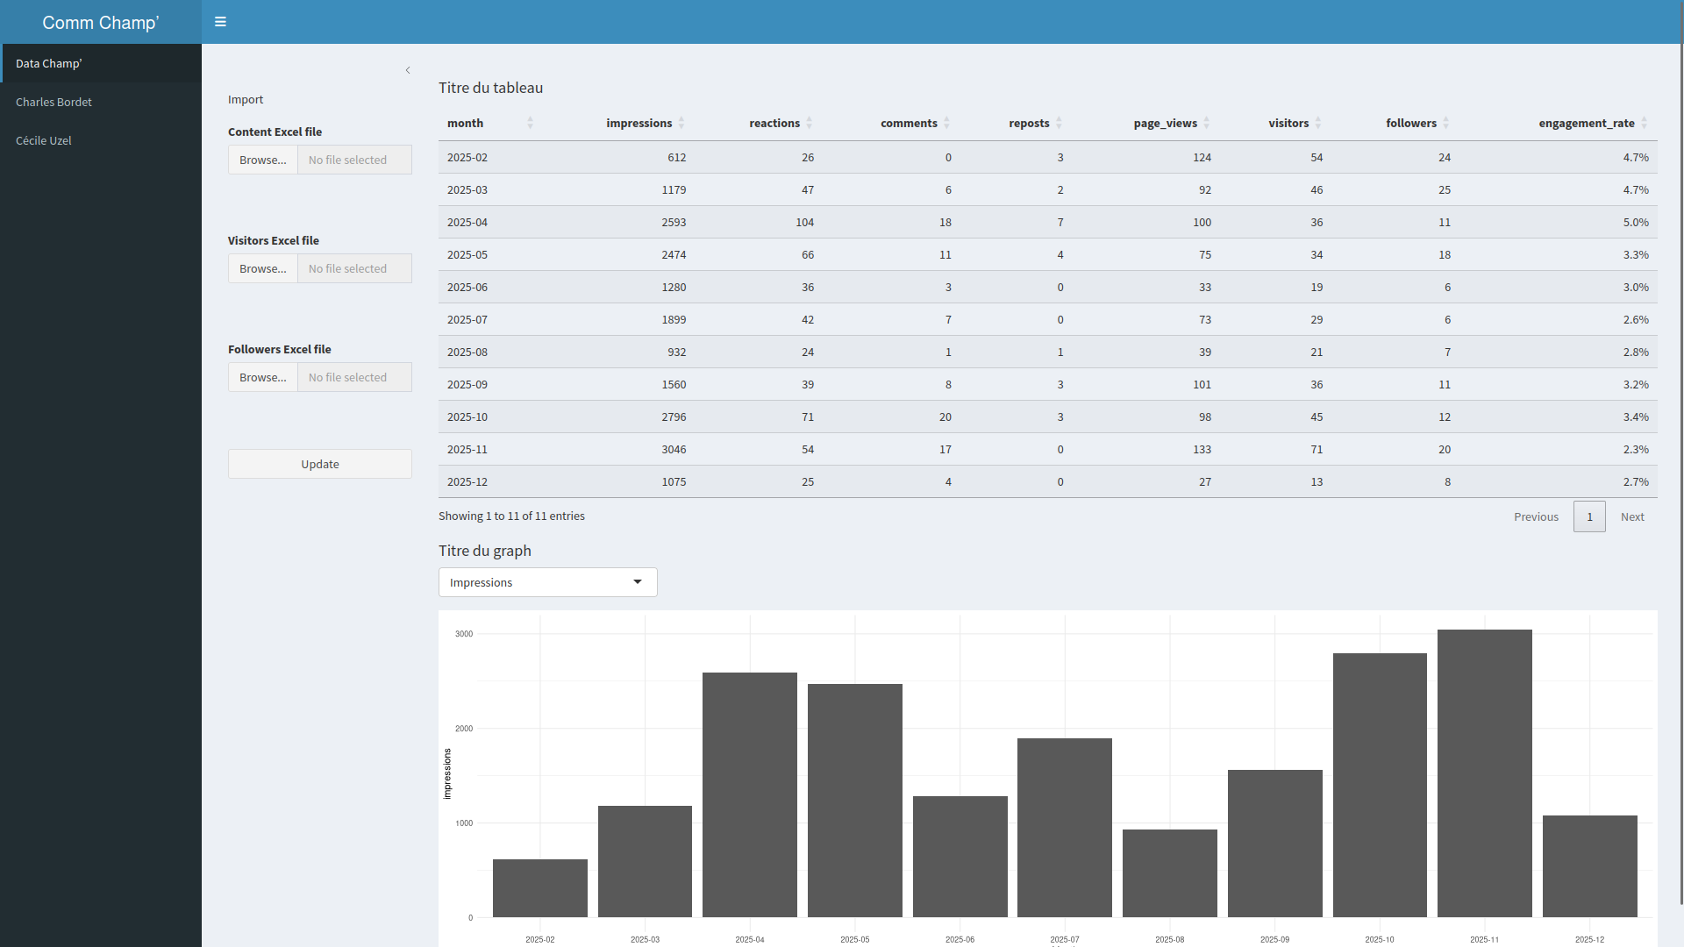Sort table by page_views column

point(1145,123)
